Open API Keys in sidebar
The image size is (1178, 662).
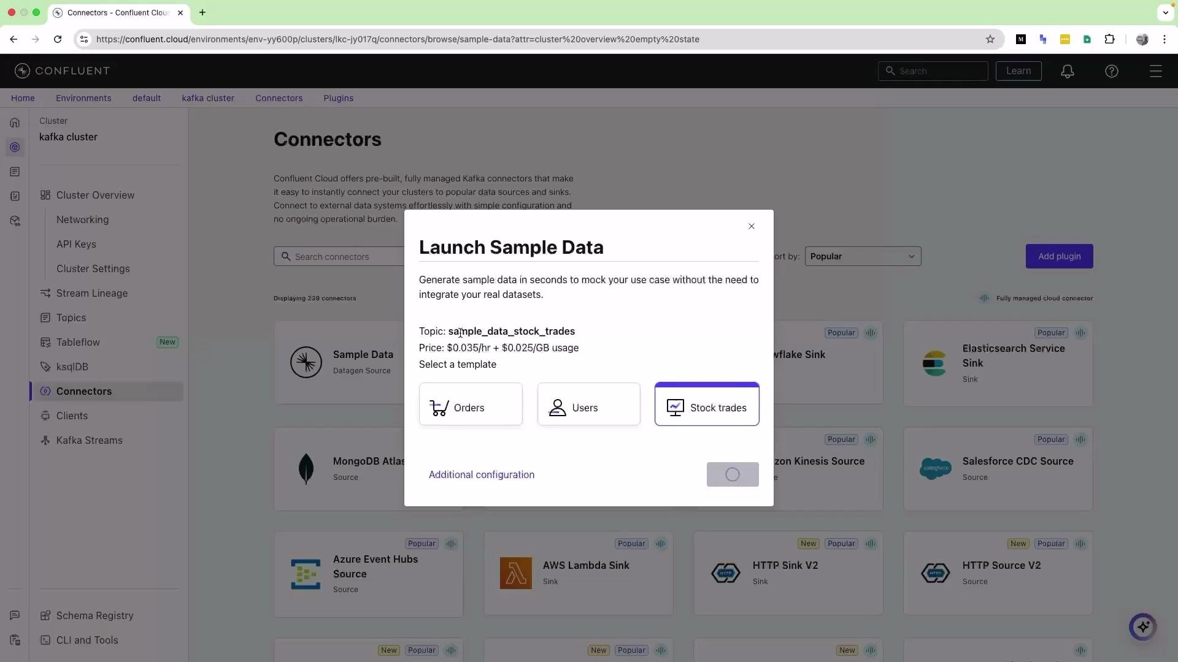click(76, 244)
